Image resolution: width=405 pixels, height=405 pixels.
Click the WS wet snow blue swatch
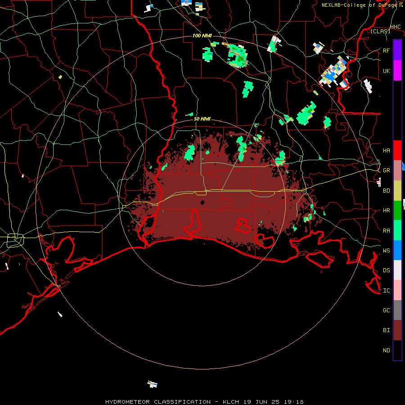[397, 250]
